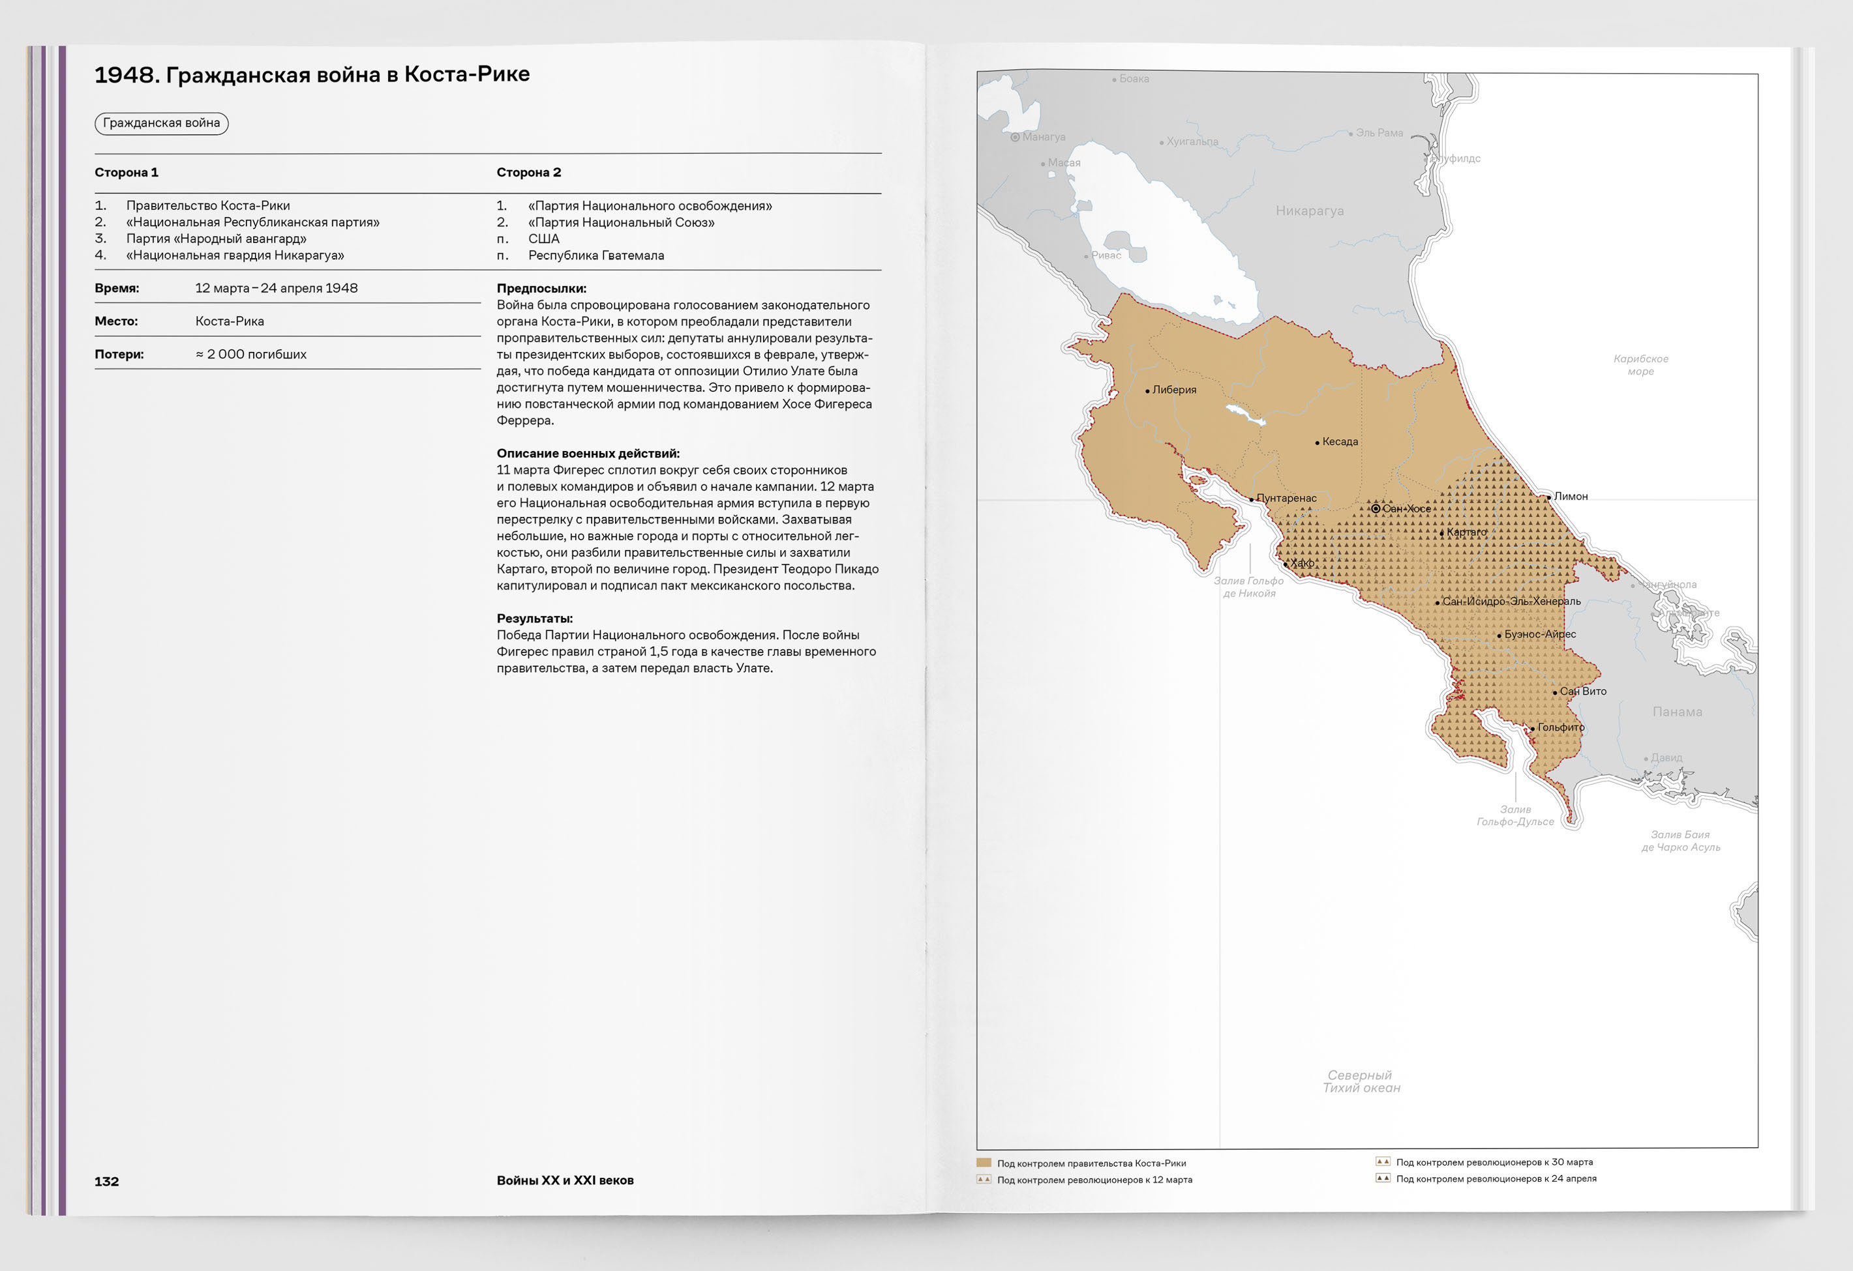Click the Результаты section heading
Screen dimensions: 1853x1271
(534, 619)
